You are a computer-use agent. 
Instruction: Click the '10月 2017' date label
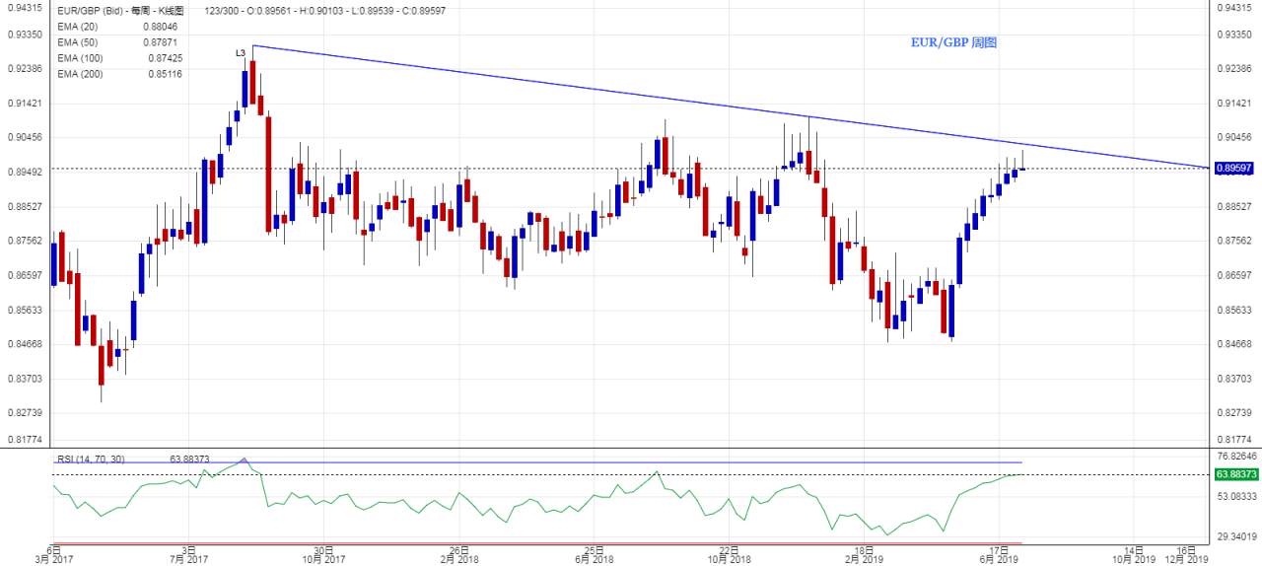click(x=322, y=558)
